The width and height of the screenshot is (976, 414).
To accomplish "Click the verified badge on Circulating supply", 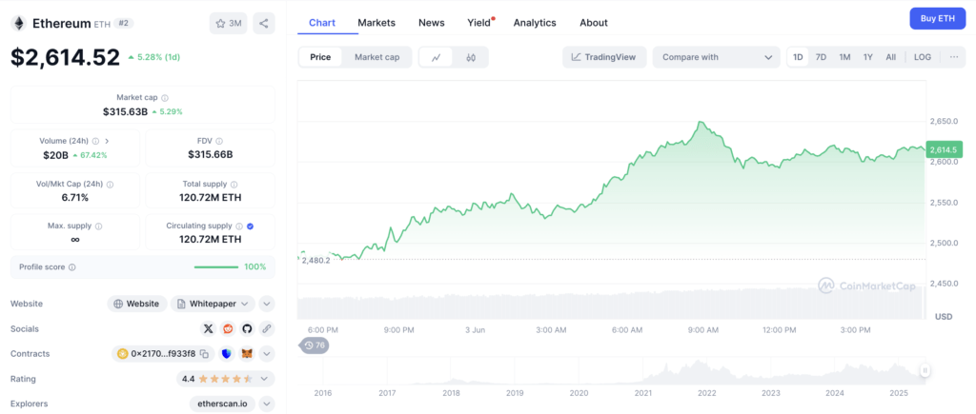I will (250, 227).
